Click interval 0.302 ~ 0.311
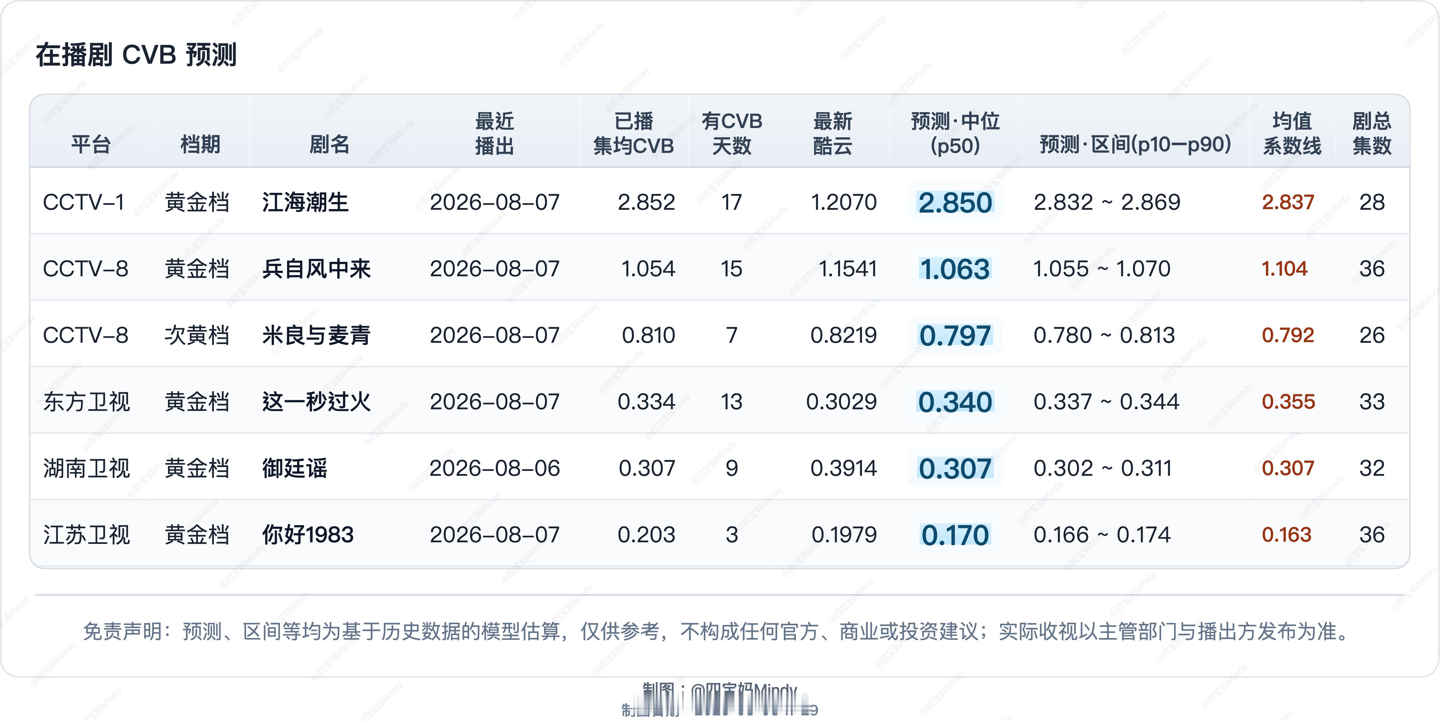 pyautogui.click(x=1102, y=468)
